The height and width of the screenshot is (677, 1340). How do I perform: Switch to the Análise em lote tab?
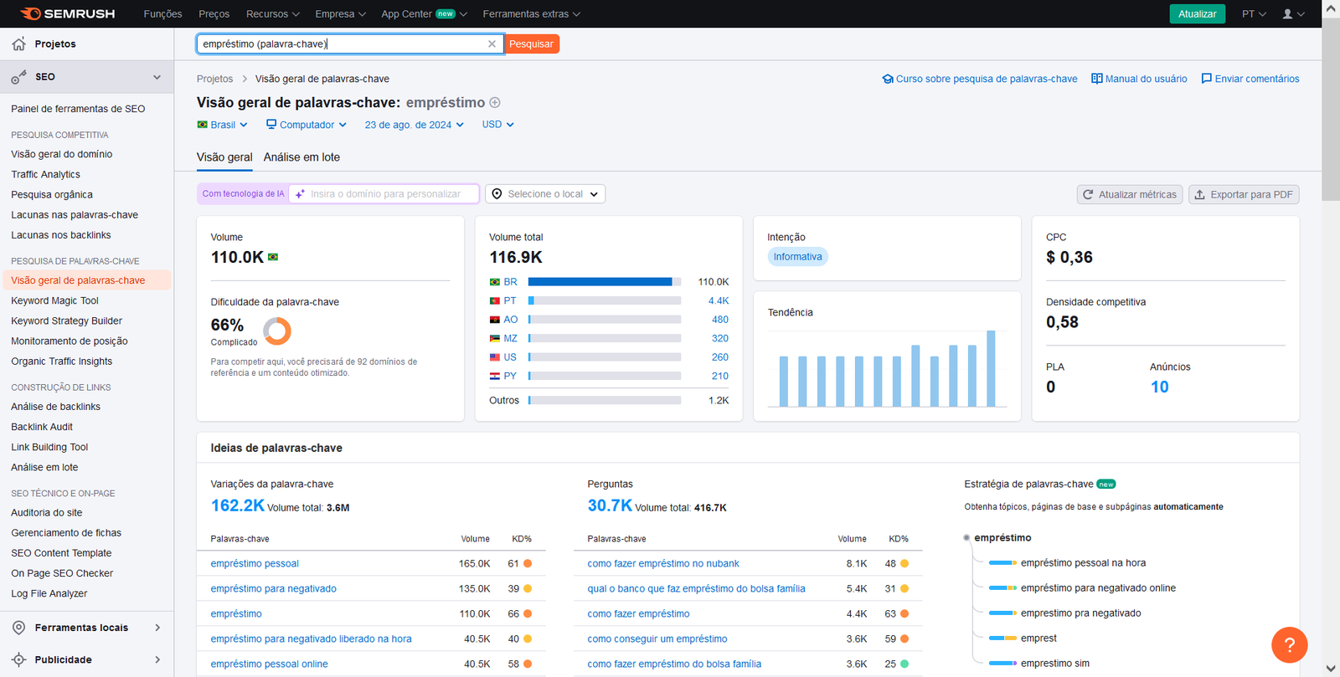pos(301,157)
